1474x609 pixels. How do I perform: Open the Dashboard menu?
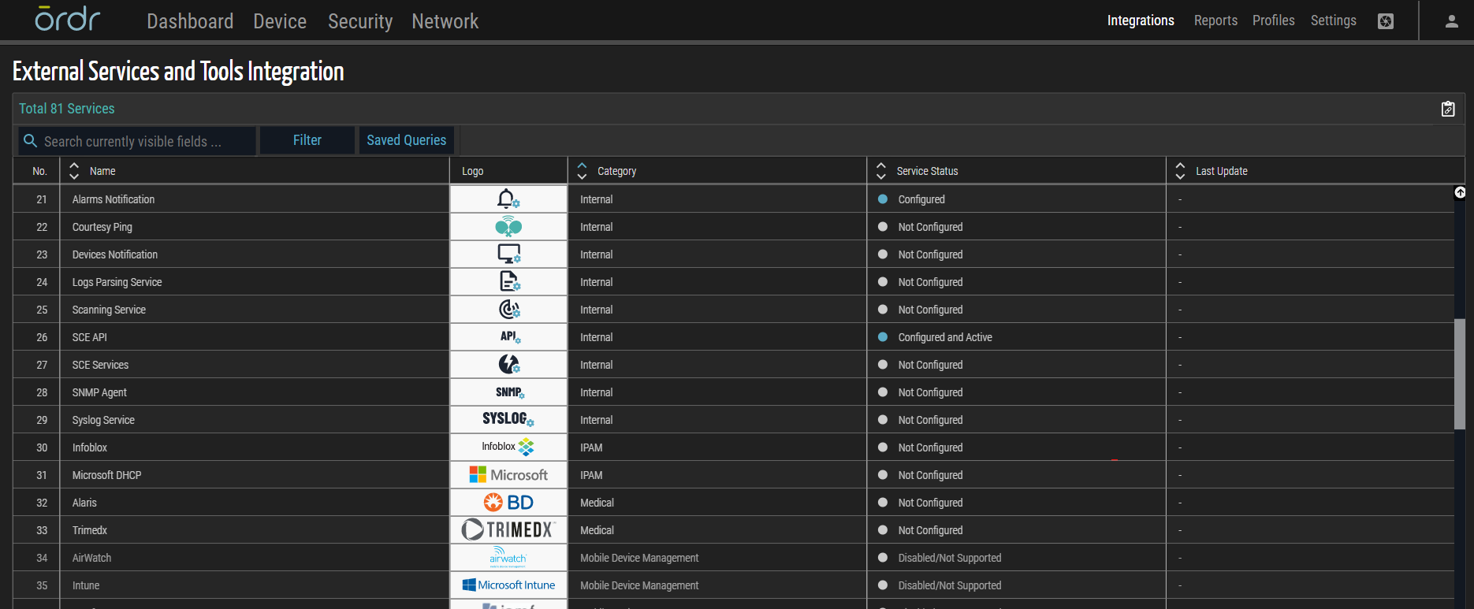(x=190, y=21)
